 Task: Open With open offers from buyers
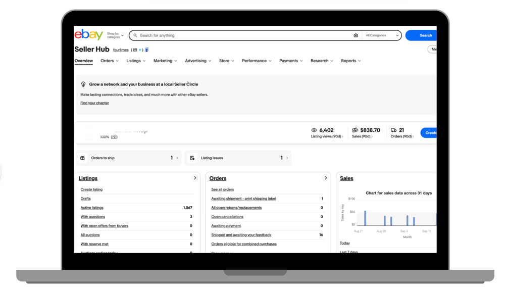click(105, 226)
